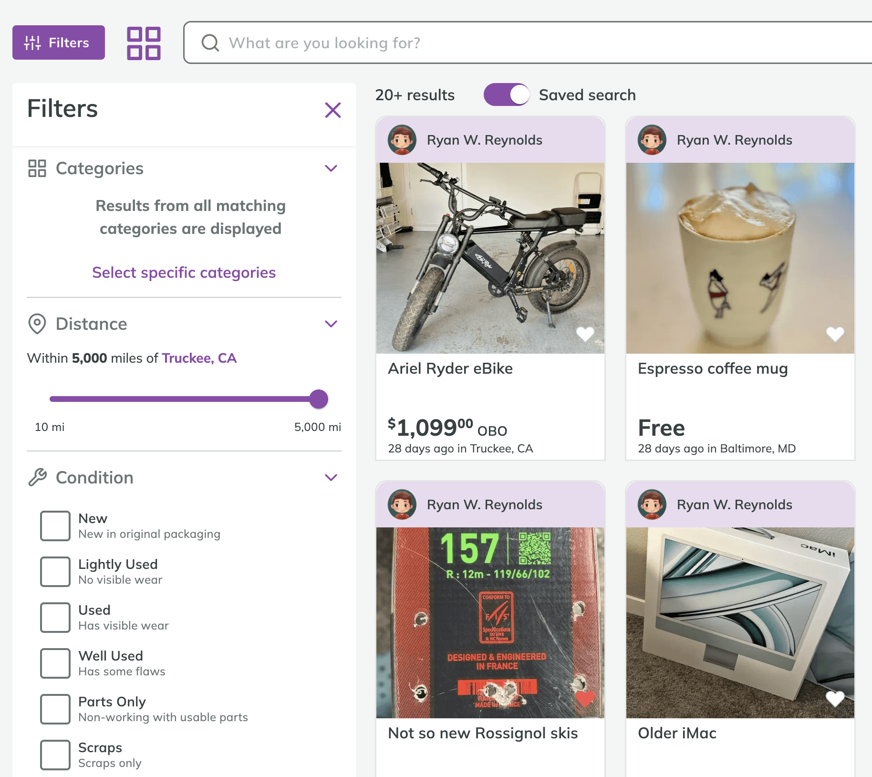This screenshot has height=777, width=872.
Task: Click the search magnifier icon
Action: tap(210, 42)
